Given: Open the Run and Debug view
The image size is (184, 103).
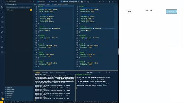Looking at the screenshot, I should click(x=2, y=17).
